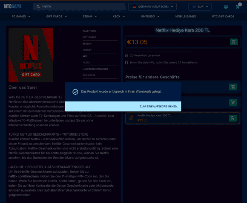The image size is (247, 203).
Task: Add first other-shop offer to cart
Action: pos(233,87)
